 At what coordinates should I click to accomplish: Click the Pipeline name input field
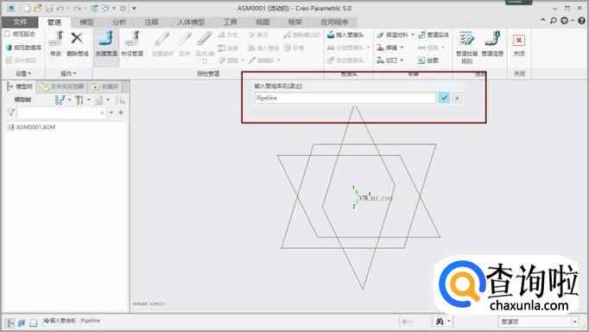[x=345, y=98]
